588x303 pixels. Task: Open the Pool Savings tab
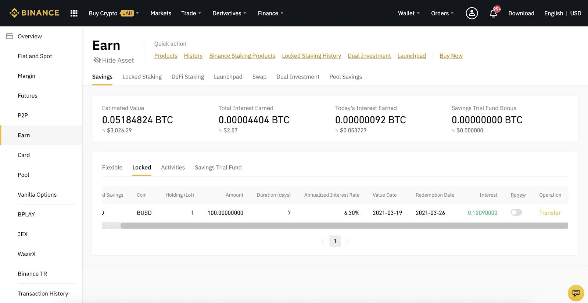click(x=346, y=77)
